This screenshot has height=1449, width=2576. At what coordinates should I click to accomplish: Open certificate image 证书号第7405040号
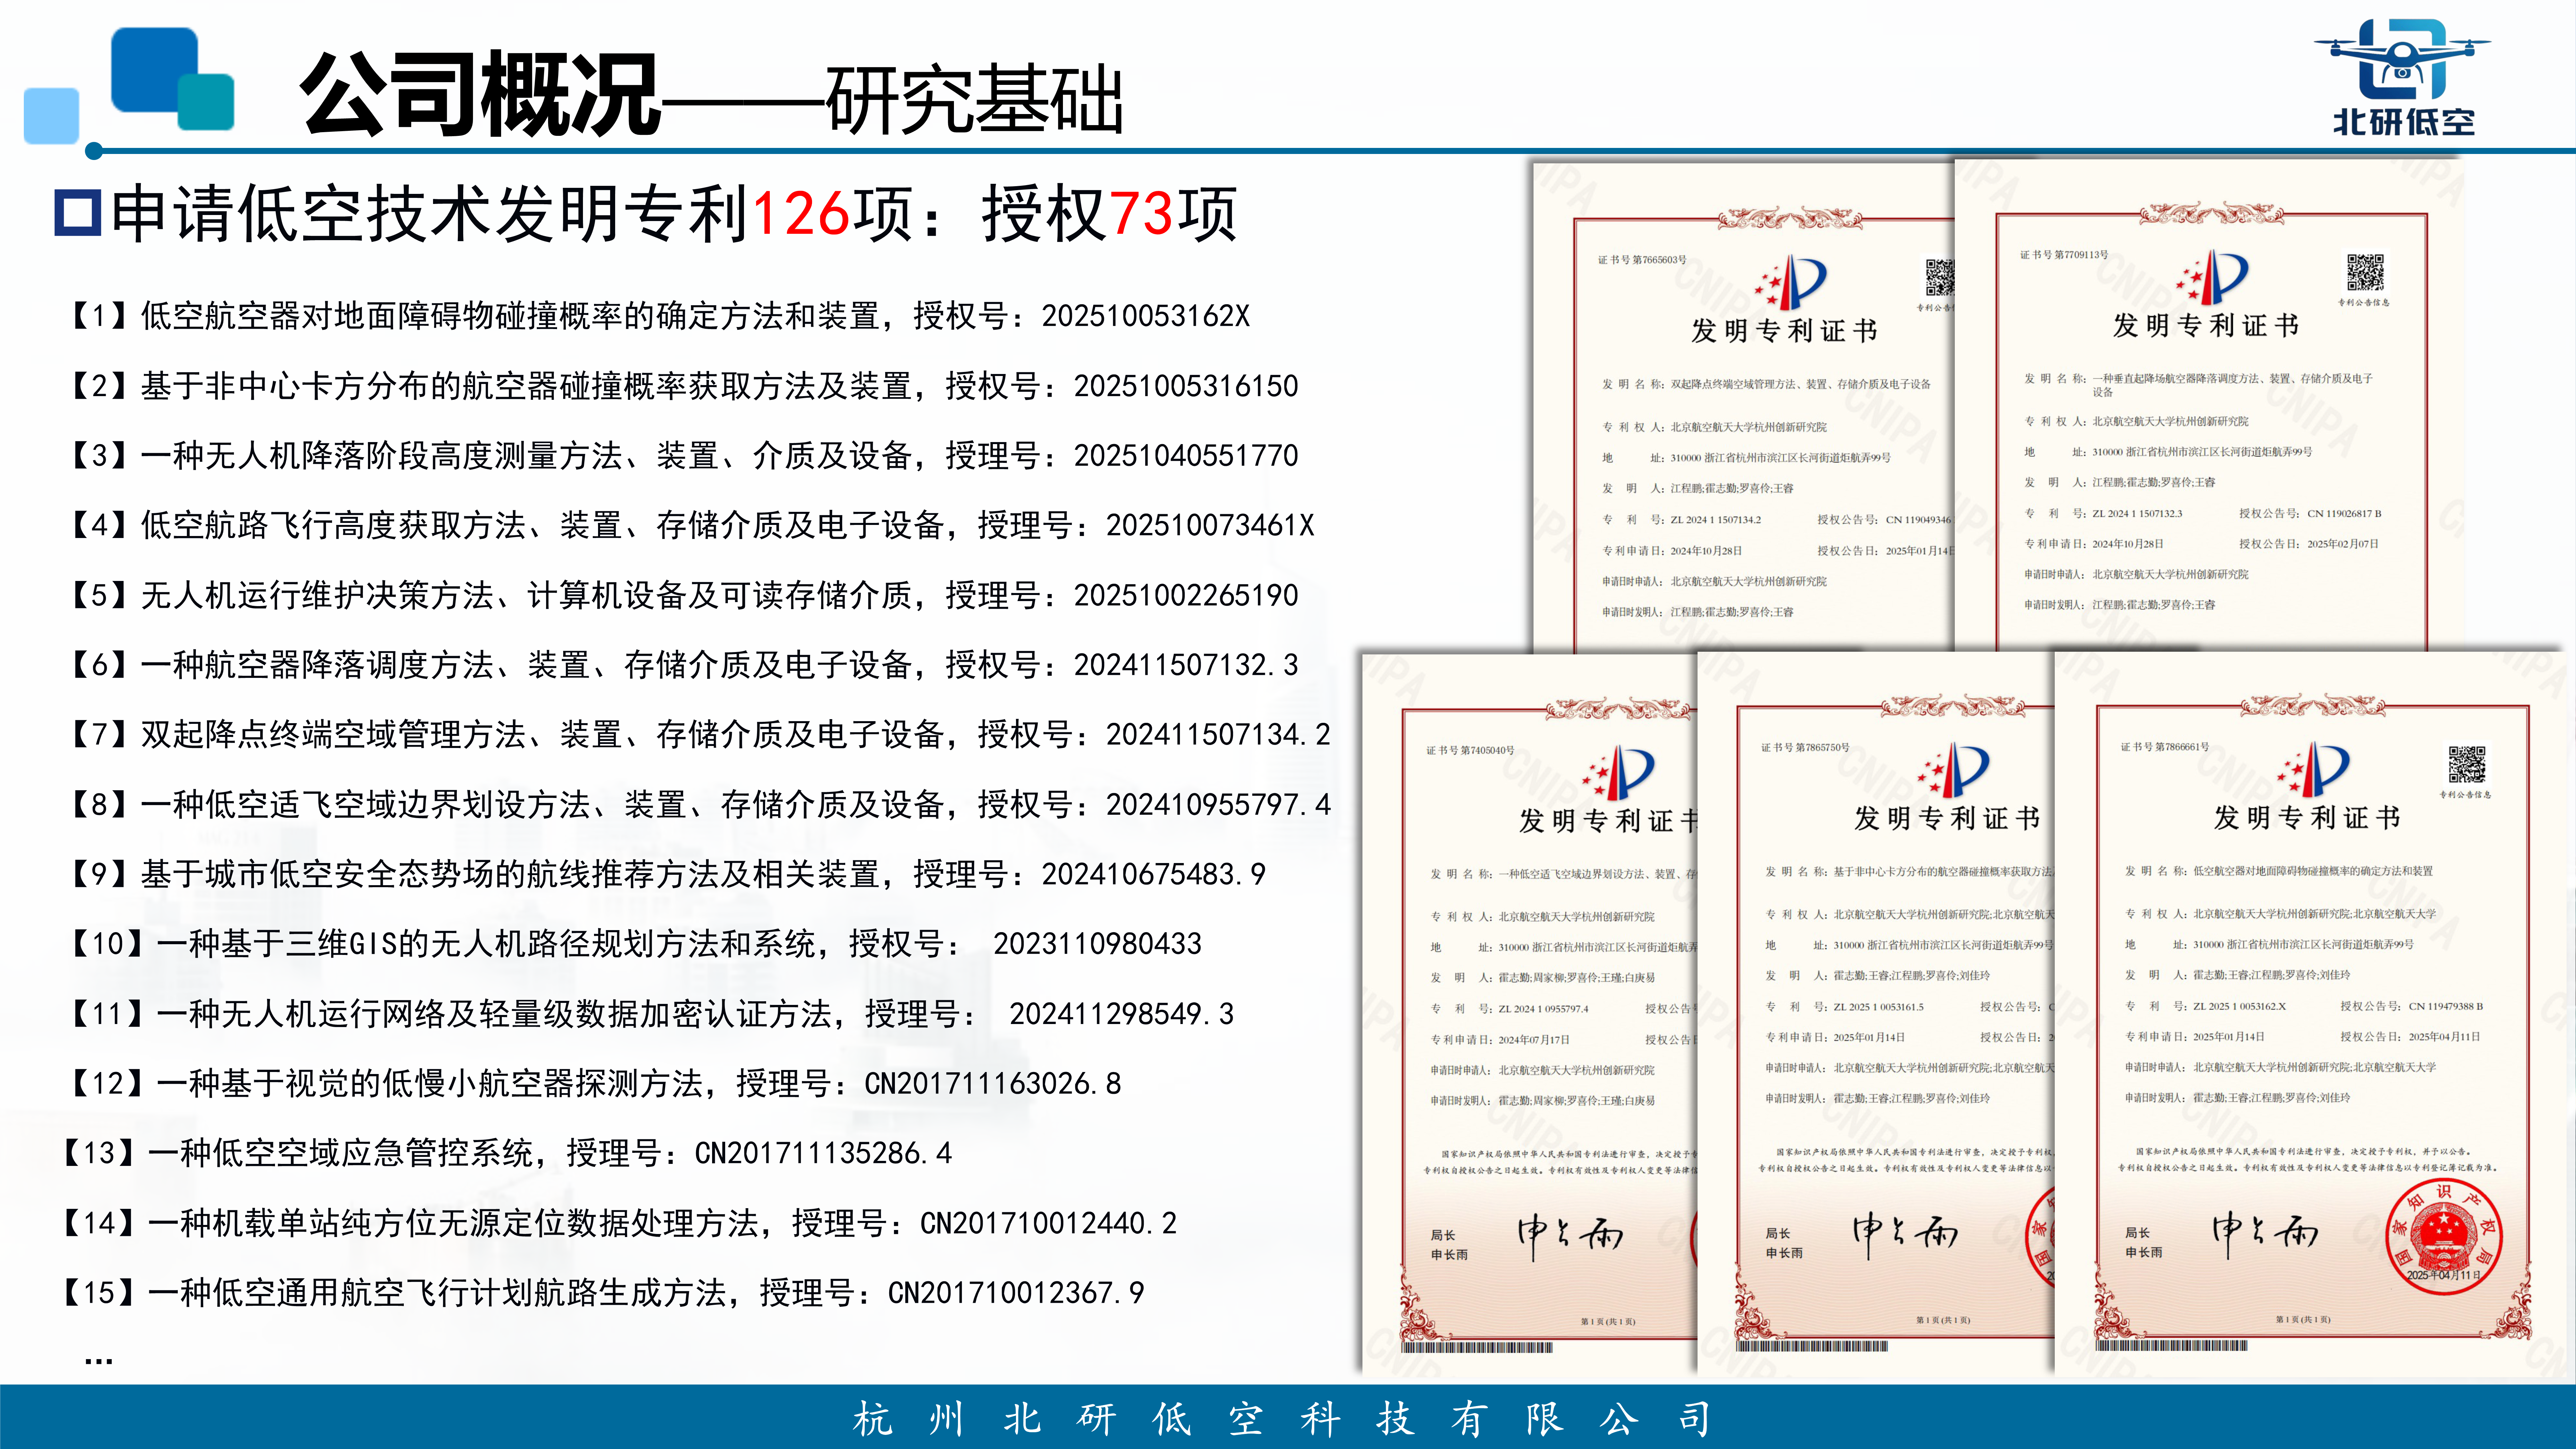click(1530, 1015)
